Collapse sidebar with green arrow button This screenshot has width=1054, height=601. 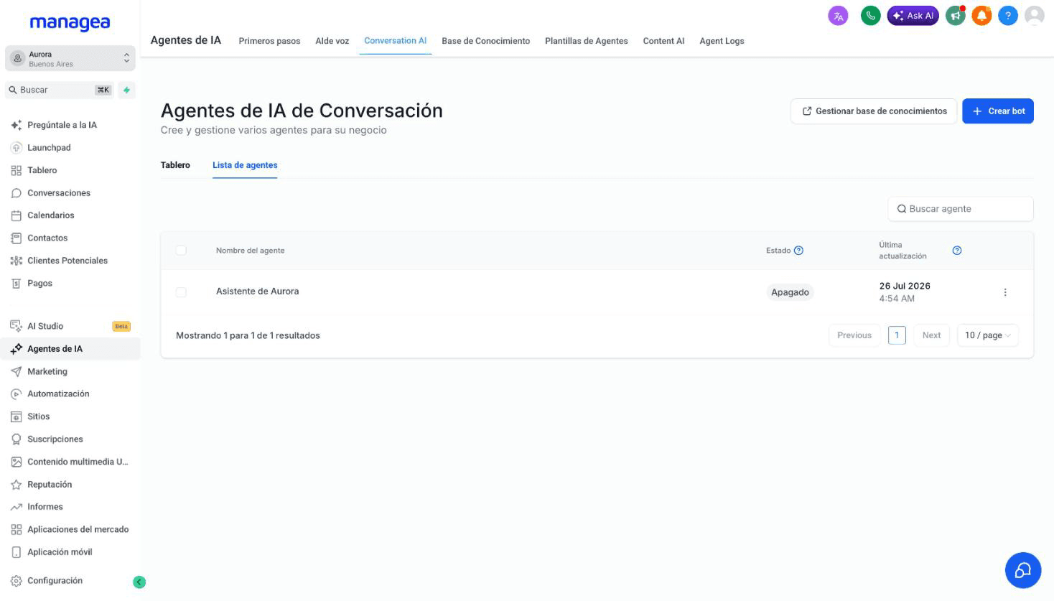click(x=139, y=582)
